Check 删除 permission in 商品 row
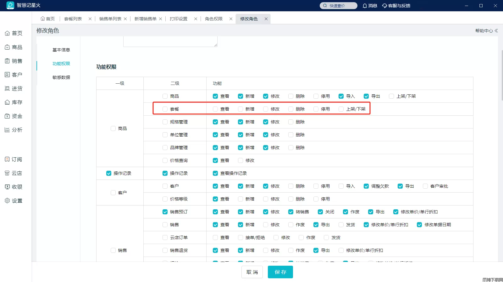The image size is (503, 282). coord(291,96)
